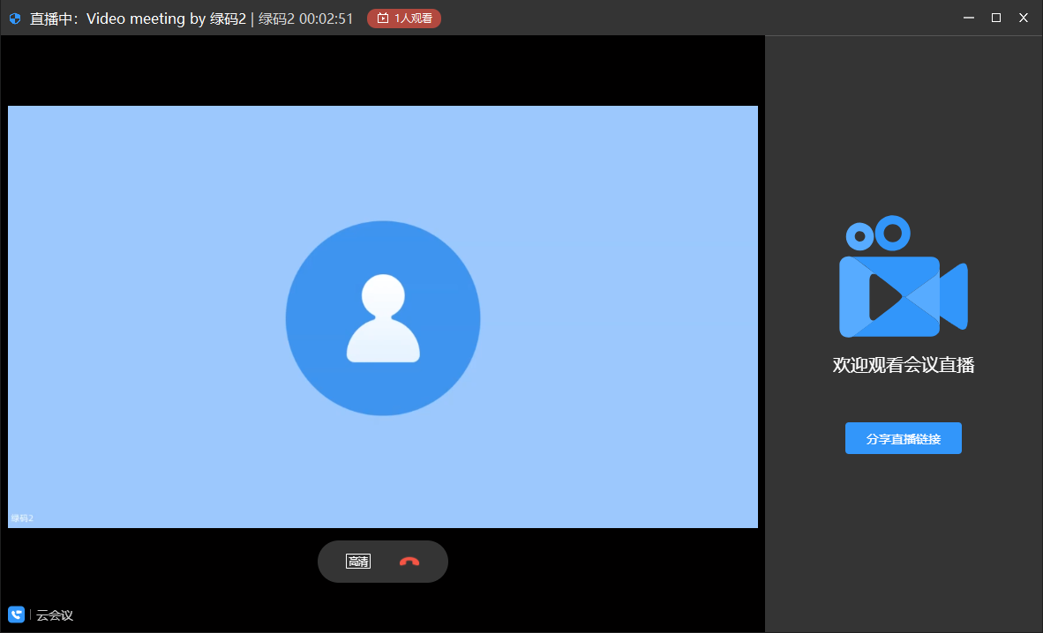Click the light blue video area's top-left corner
Viewport: 1043px width, 633px height.
coord(12,110)
